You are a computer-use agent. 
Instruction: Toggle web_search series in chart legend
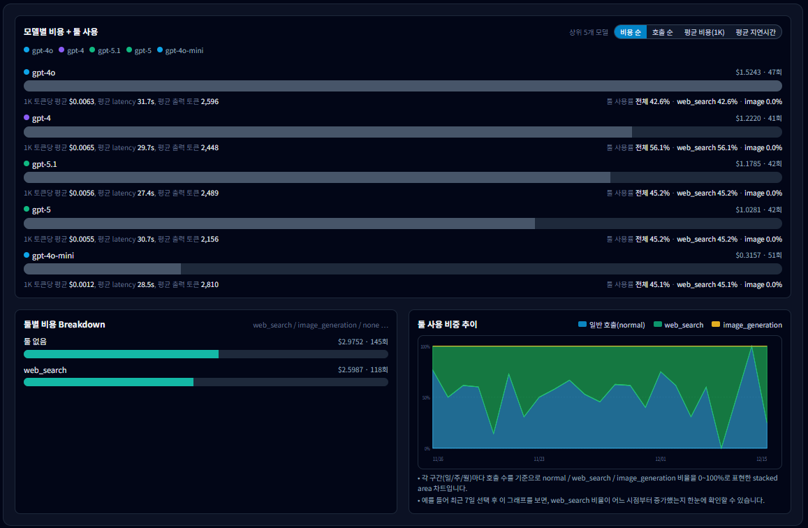(x=679, y=325)
